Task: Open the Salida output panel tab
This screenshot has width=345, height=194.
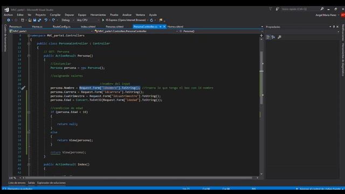Action: coord(31,183)
